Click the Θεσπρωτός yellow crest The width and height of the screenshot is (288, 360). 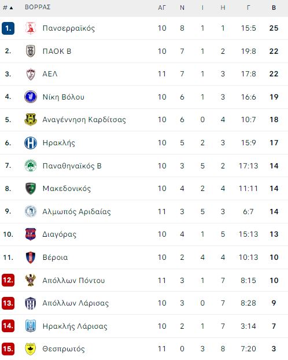[x=31, y=349]
